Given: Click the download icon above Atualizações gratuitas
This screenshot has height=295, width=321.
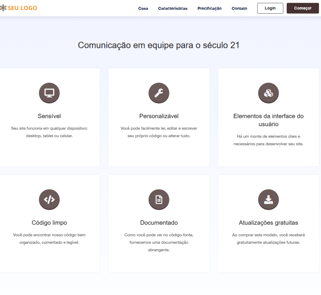Looking at the screenshot, I should (x=268, y=199).
